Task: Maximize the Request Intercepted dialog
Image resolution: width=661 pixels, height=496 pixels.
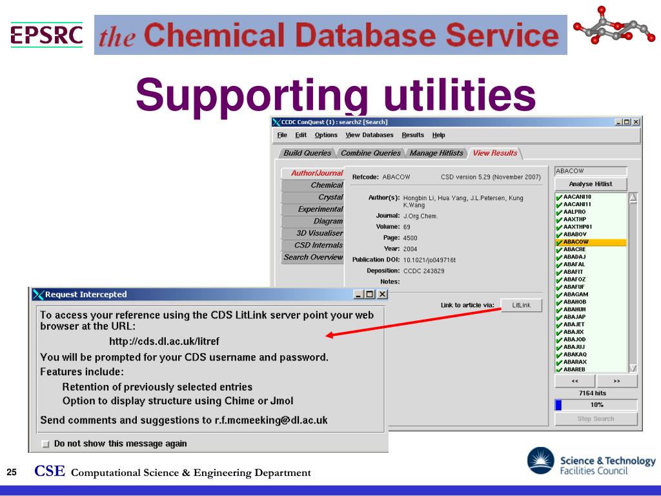Action: click(370, 294)
